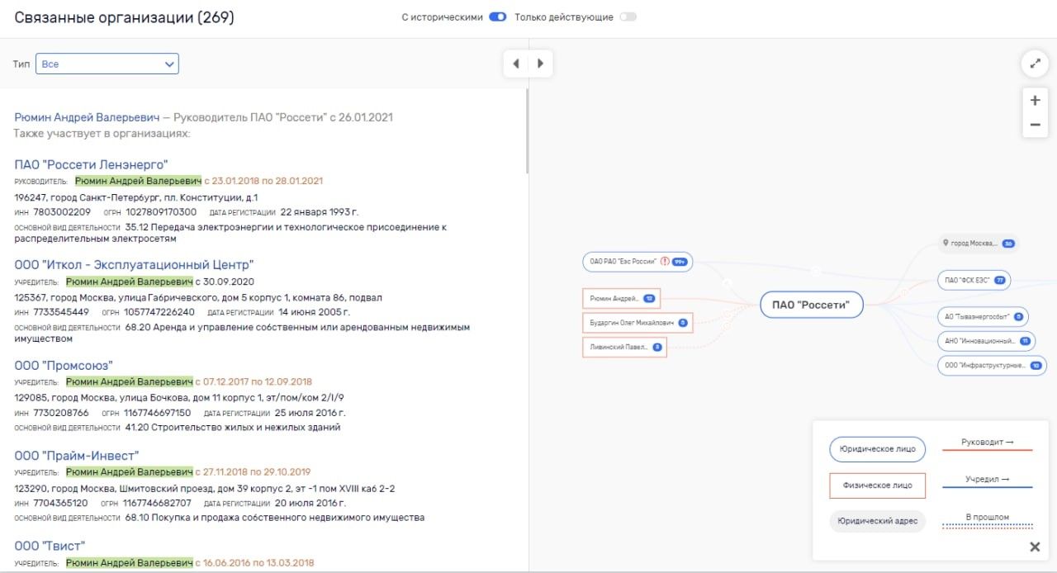Toggle the 'С историческими' switch
The image size is (1057, 573).
497,17
